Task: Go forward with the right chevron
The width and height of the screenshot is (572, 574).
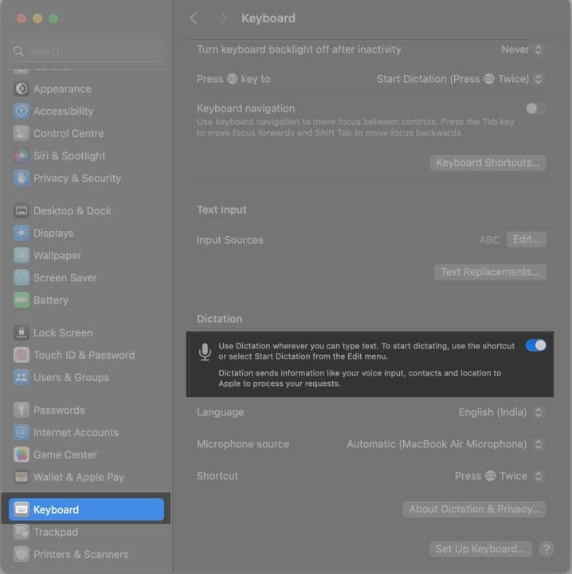Action: pyautogui.click(x=223, y=18)
